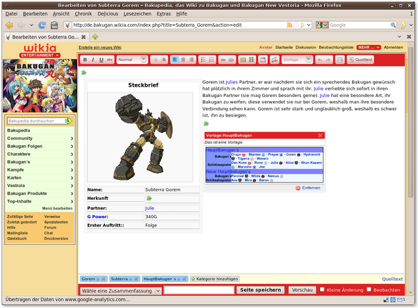Open the Lesezeichen menu
The width and height of the screenshot is (418, 308).
click(x=137, y=14)
